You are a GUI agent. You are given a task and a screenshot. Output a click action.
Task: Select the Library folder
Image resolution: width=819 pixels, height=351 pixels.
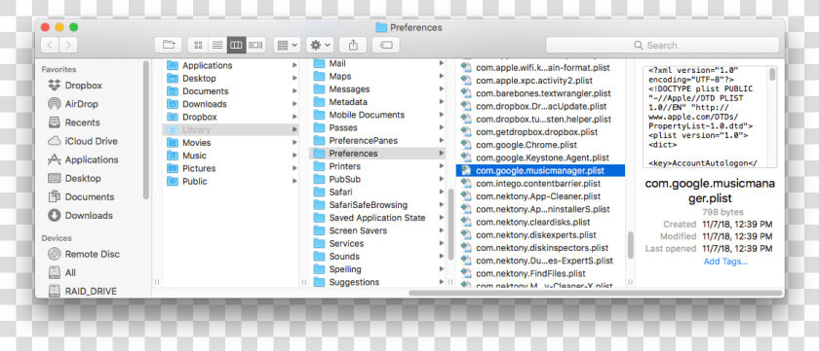point(230,129)
